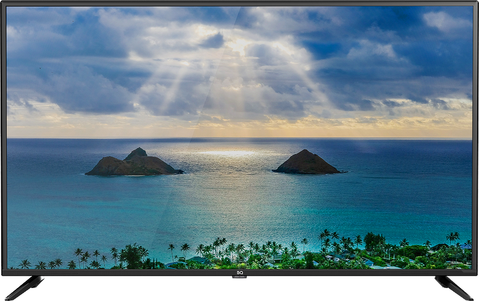Select the left rocky island
The image size is (479, 301).
point(134,164)
